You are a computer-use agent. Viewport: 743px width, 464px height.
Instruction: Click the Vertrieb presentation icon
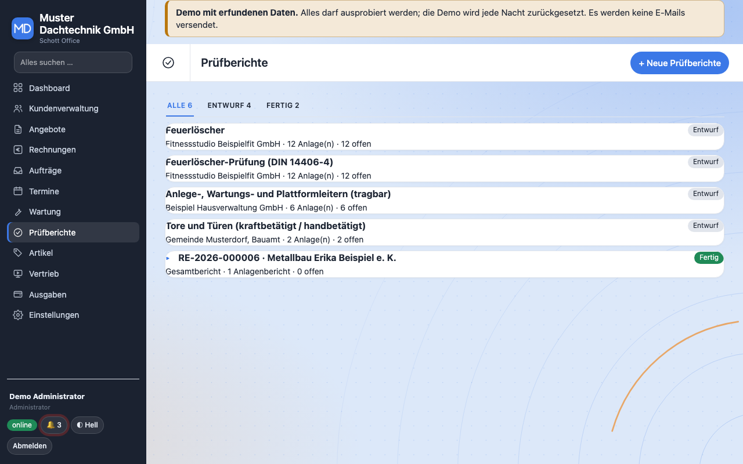[18, 274]
